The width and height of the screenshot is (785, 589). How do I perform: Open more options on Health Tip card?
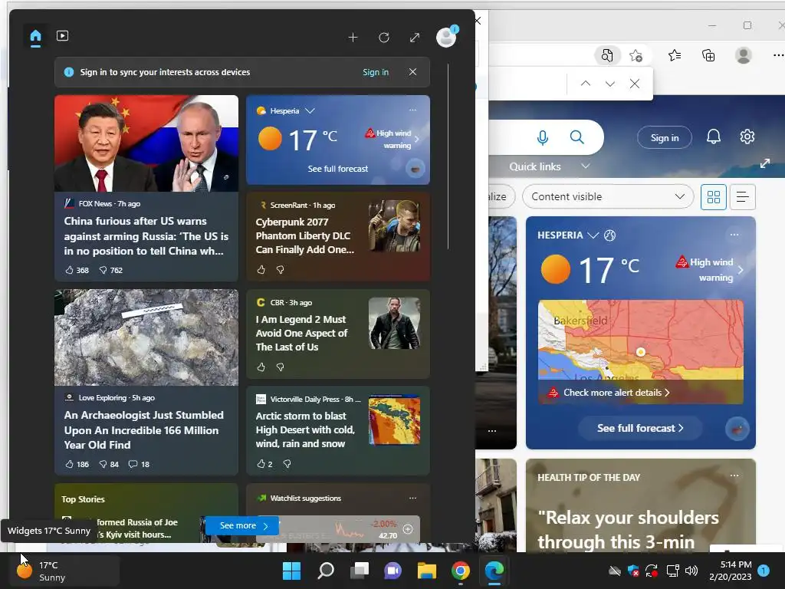pyautogui.click(x=734, y=475)
